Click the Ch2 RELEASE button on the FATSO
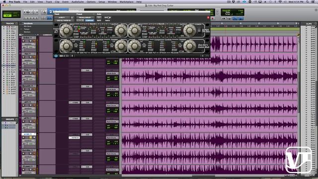 174,50
